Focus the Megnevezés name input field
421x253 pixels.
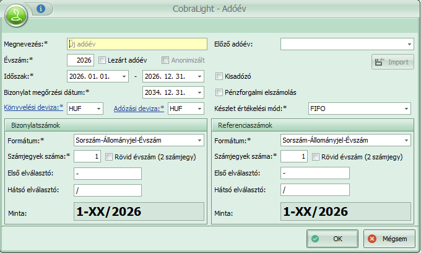137,44
